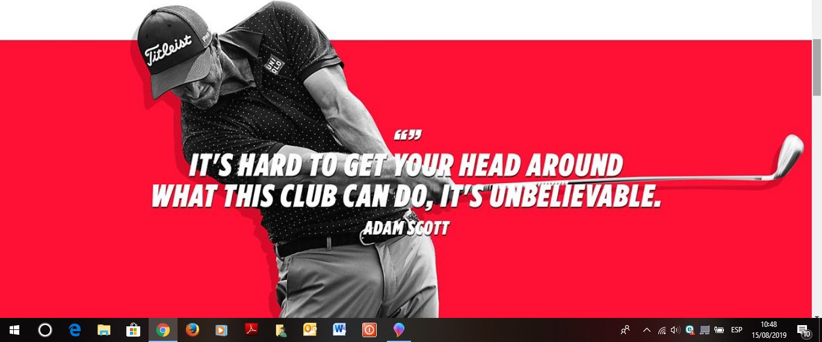Open Wi-Fi network settings flyout
The image size is (822, 342).
tap(662, 330)
